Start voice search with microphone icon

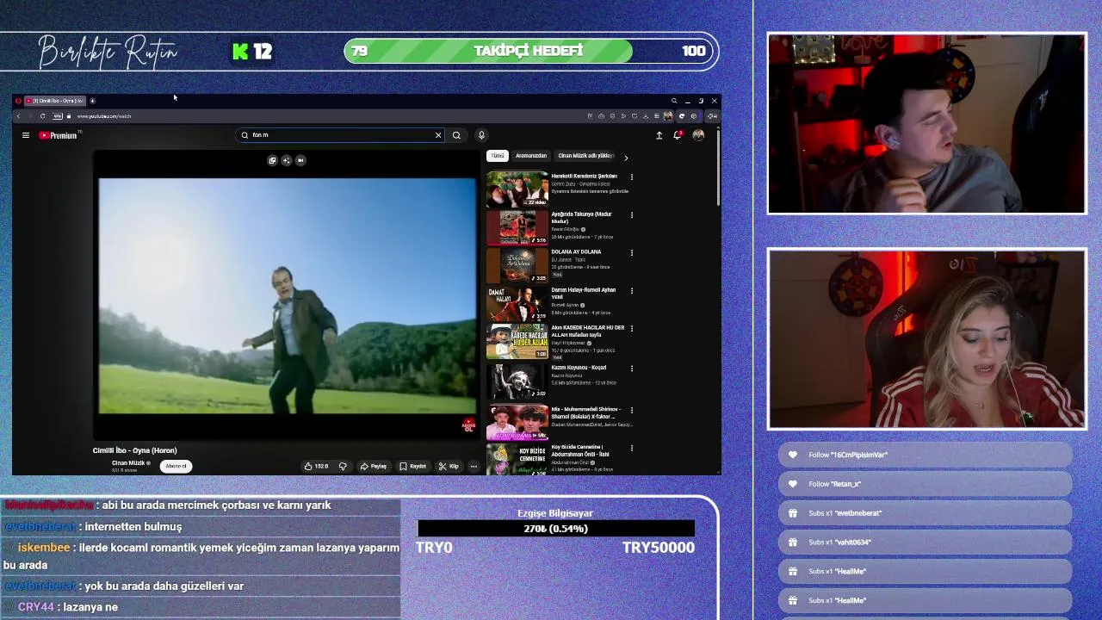coord(481,135)
